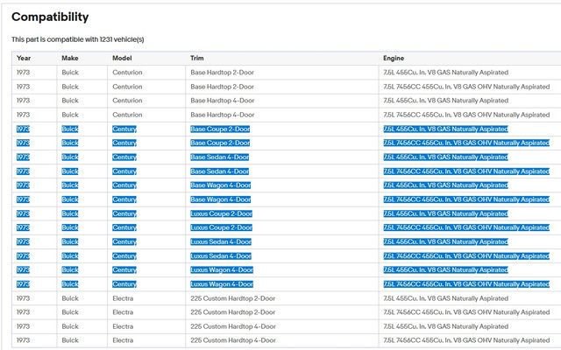Click '1973' year in Centurion Hardtop 4-Door OHV row
Viewport: 561px width, 350px height.
click(x=23, y=115)
